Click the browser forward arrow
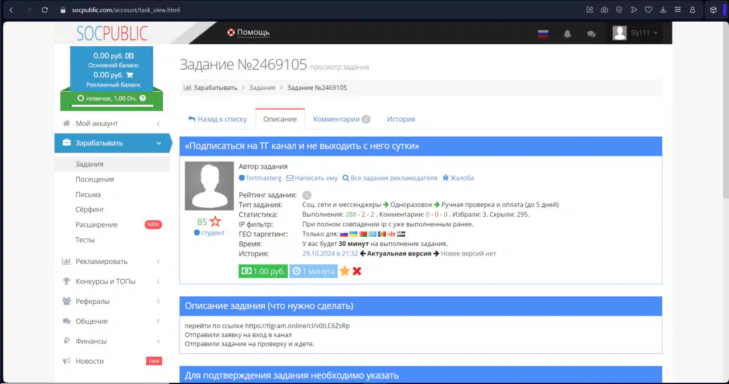Image resolution: width=729 pixels, height=384 pixels. point(29,10)
